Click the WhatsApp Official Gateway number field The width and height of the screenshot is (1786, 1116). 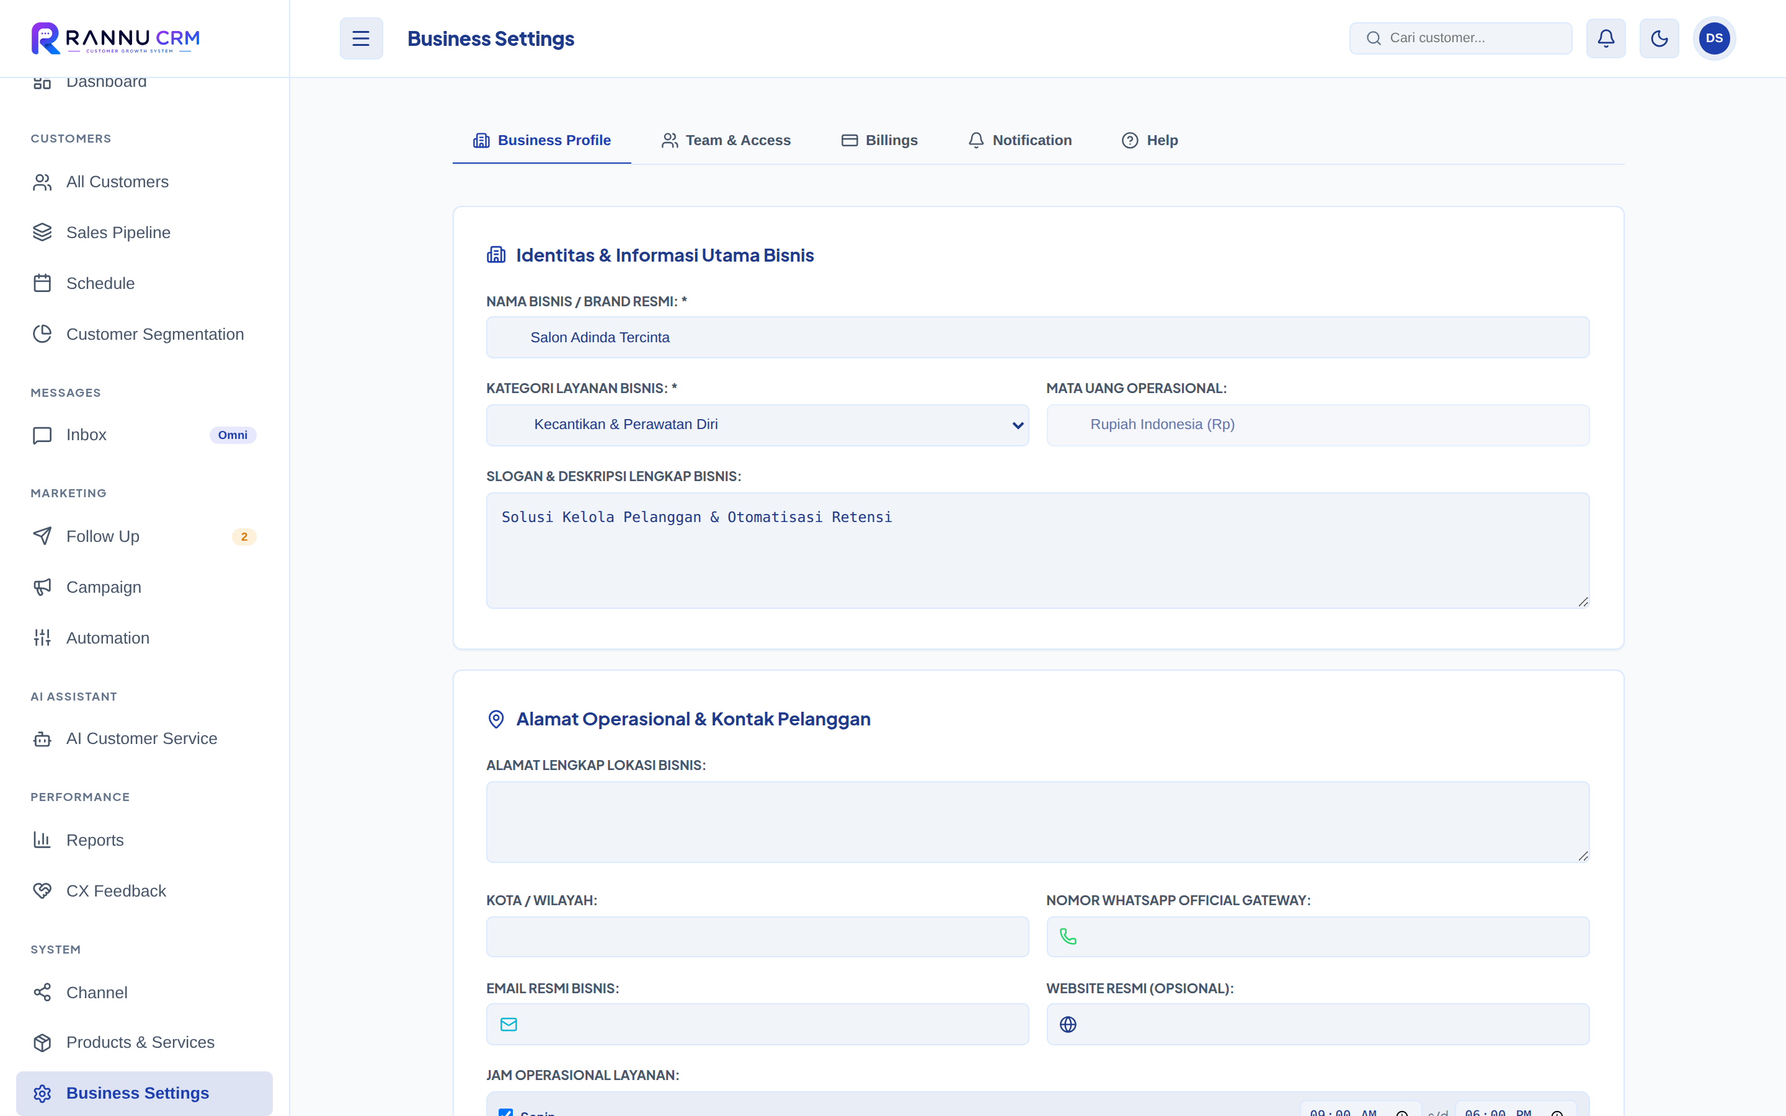coord(1317,937)
